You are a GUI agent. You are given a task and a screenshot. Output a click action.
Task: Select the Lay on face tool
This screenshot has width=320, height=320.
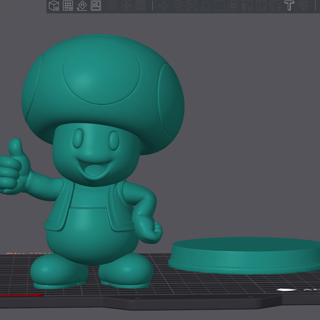click(205, 6)
